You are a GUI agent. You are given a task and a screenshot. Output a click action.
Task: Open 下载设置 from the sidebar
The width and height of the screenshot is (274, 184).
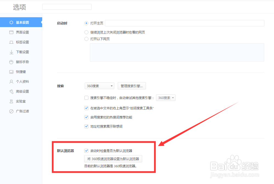(21, 52)
